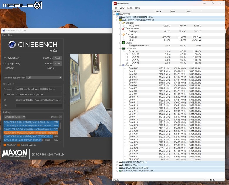Screen dimensions: 229x185
Task: Click the Voltages lightning icon
Action: click(x=124, y=23)
